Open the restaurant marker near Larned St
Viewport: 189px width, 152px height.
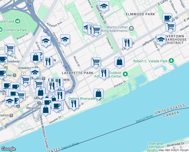click(x=127, y=43)
